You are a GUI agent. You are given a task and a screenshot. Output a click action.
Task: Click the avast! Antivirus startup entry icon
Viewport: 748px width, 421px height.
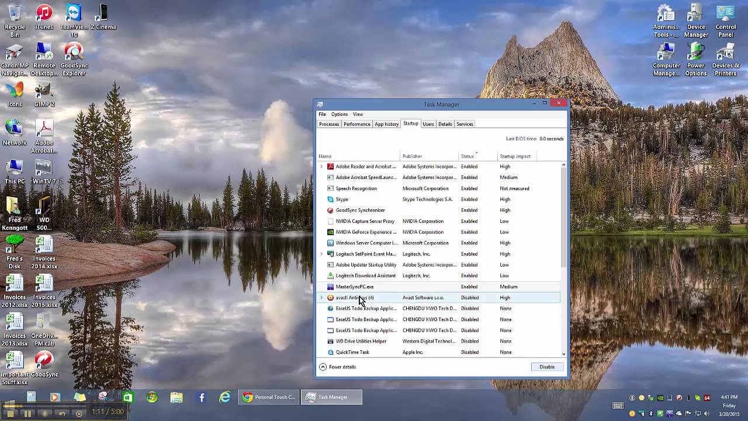click(x=330, y=298)
